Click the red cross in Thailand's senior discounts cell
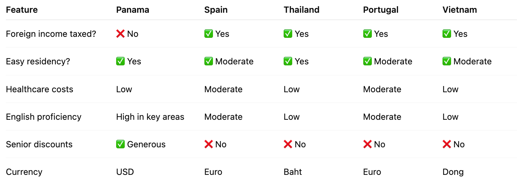Screen dimensions: 519x190 pyautogui.click(x=288, y=144)
